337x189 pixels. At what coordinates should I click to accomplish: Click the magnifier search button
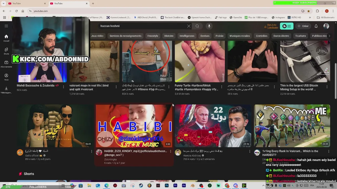click(197, 26)
